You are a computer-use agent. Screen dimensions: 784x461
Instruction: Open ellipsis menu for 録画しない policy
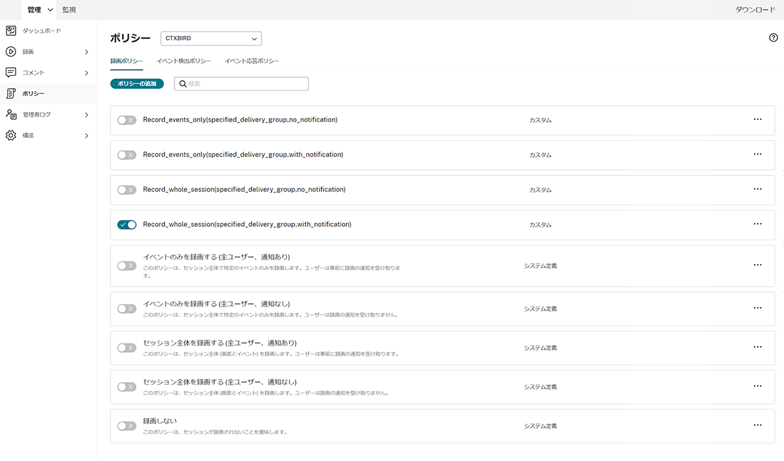click(758, 425)
